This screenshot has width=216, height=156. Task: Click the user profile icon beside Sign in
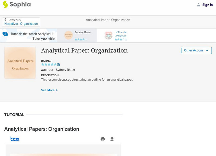[198, 5]
